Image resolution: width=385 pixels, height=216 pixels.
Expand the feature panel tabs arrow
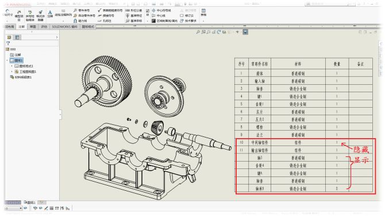[57, 37]
